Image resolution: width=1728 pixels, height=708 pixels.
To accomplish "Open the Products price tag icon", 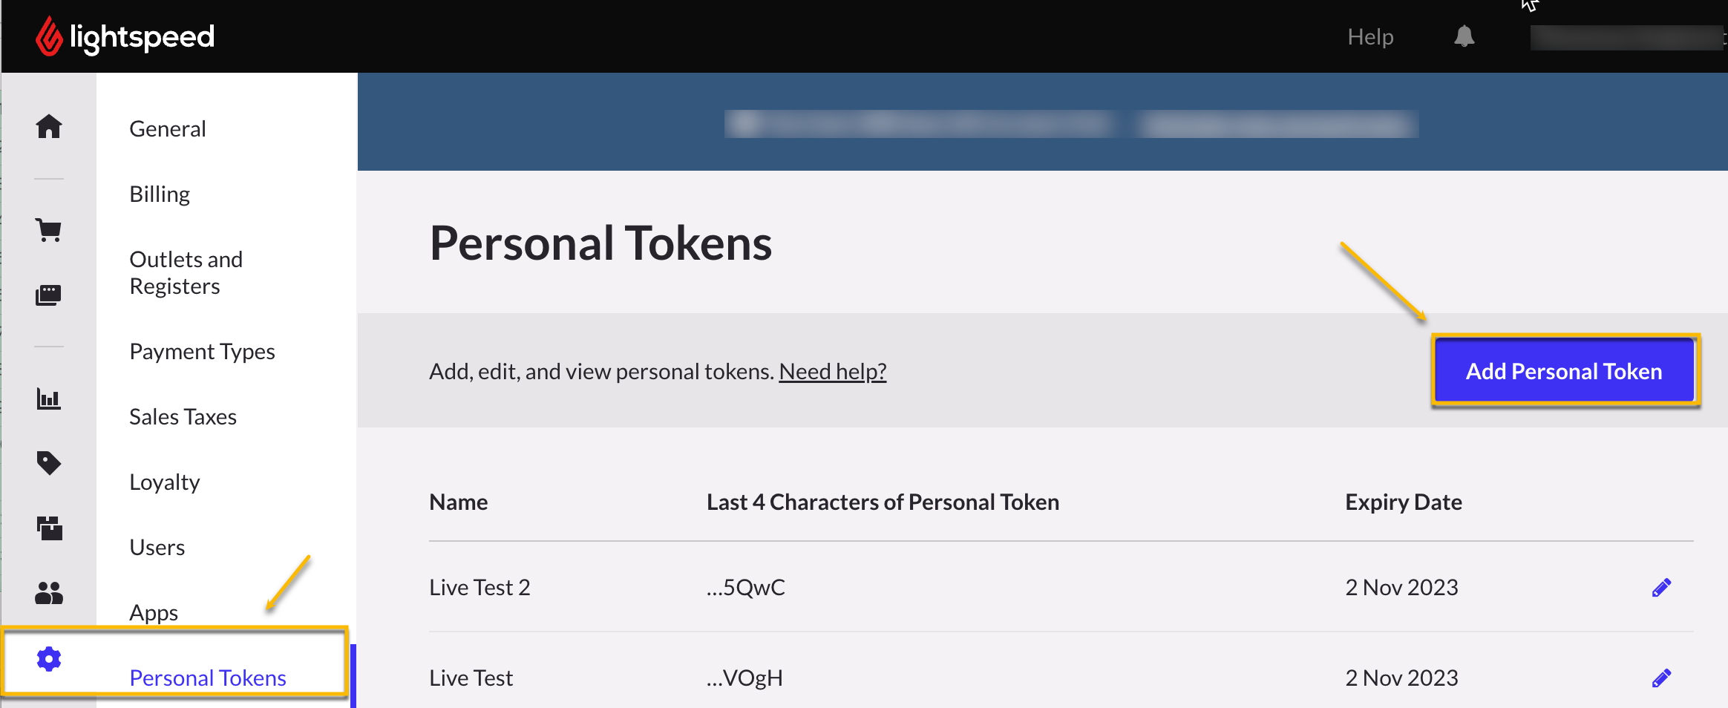I will point(49,463).
